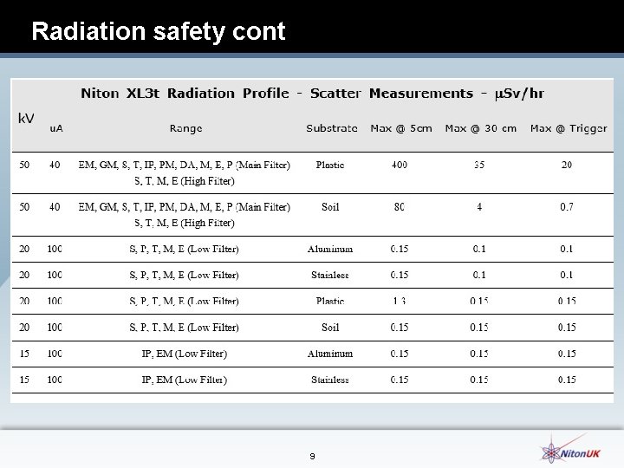Screen dimensions: 624x468
Task: Click kV value 15 in the Aluminum row
Action: pos(24,354)
